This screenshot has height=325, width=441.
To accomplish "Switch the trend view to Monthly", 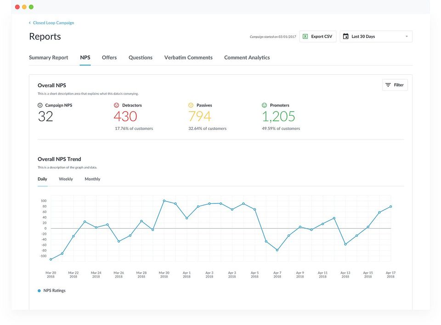I will [92, 179].
